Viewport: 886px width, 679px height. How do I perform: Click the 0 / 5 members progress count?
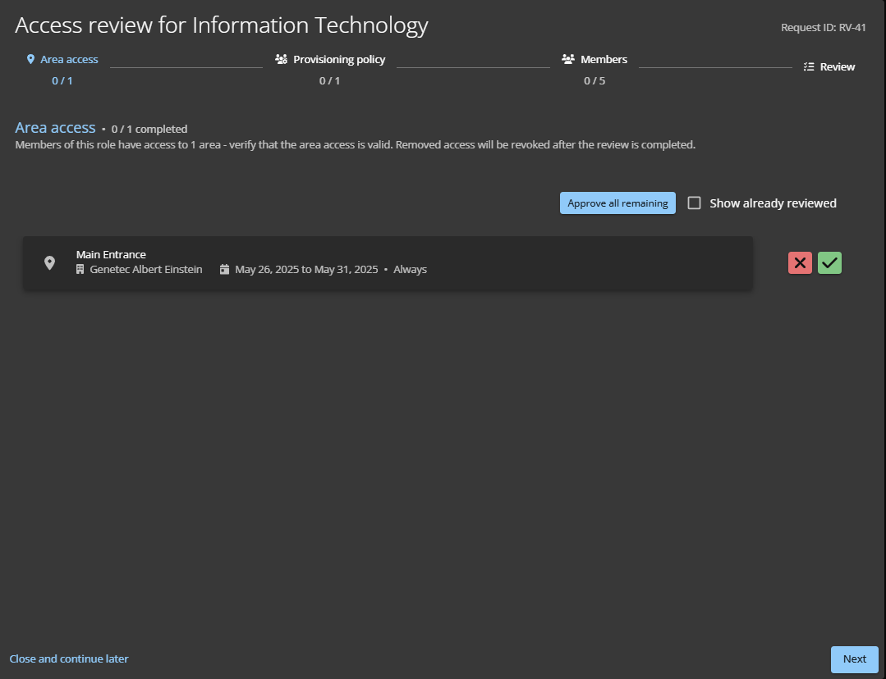[594, 81]
